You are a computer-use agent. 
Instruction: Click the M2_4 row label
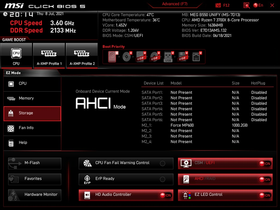(x=147, y=142)
